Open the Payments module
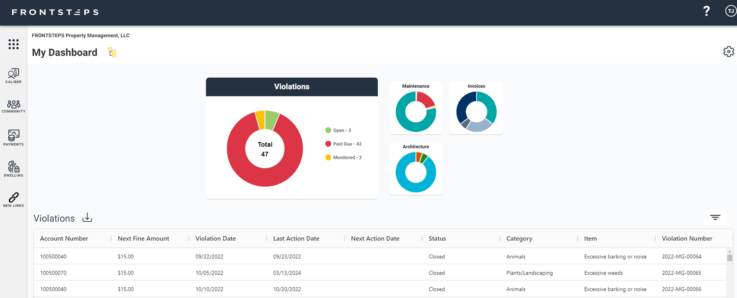Viewport: 737px width, 298px height. click(13, 138)
